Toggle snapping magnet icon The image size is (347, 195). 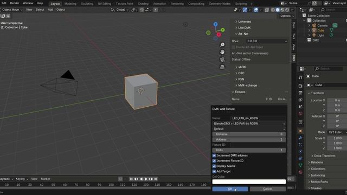[x=142, y=10]
